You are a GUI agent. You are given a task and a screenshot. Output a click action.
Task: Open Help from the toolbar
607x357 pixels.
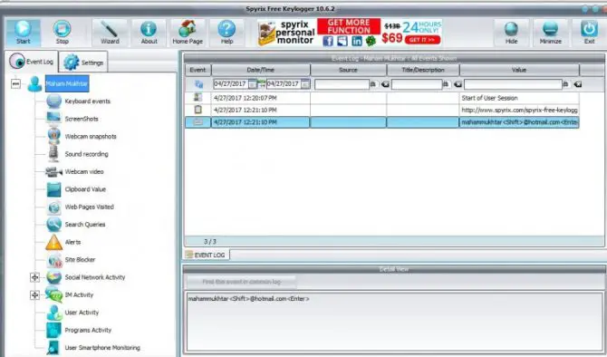[226, 33]
